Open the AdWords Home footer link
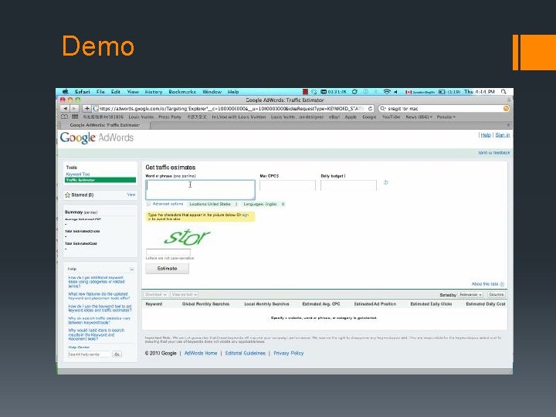The width and height of the screenshot is (556, 417). click(x=201, y=353)
